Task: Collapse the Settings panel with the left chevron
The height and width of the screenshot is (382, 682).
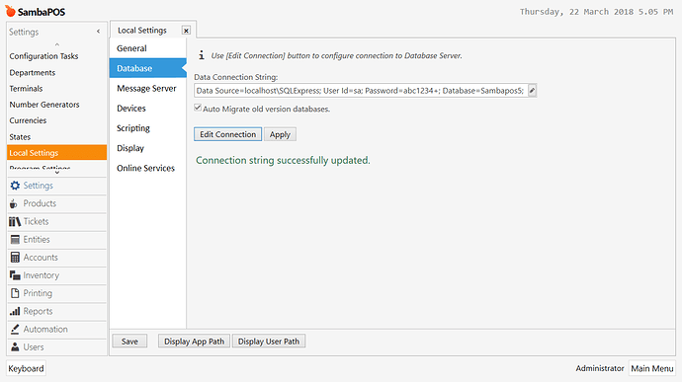Action: coord(98,32)
